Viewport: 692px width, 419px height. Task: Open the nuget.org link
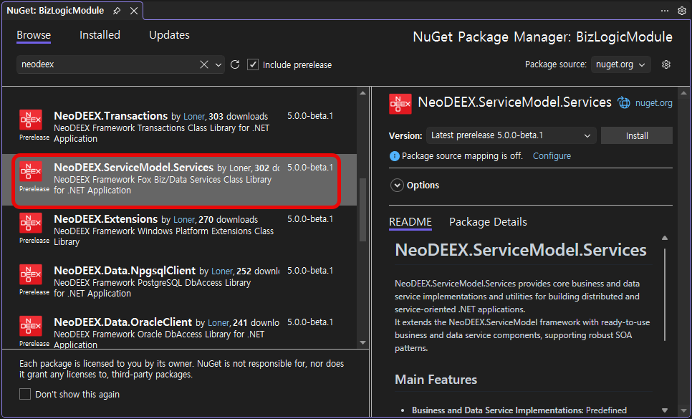(653, 103)
